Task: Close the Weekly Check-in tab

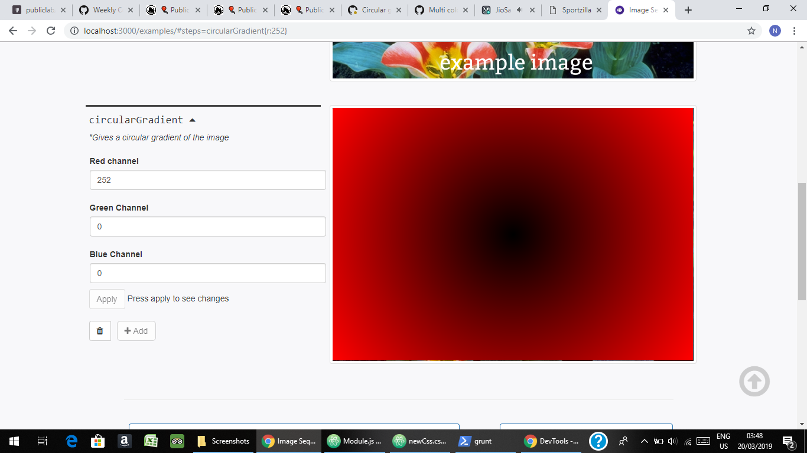Action: point(131,9)
